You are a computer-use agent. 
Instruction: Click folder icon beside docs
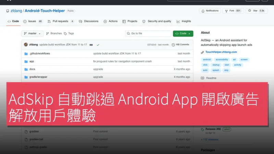[26, 69]
